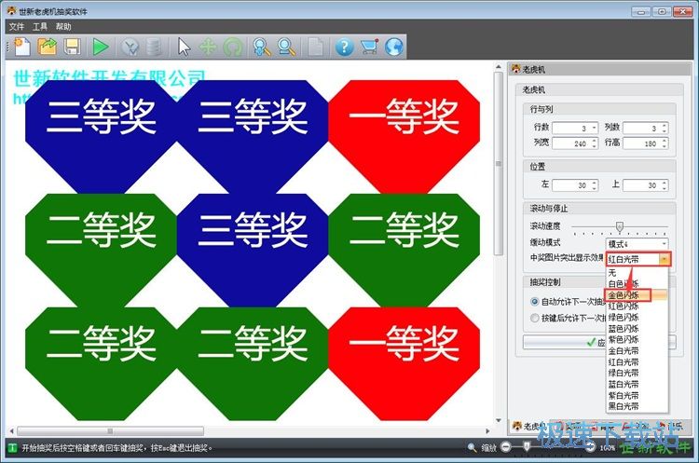The image size is (699, 463).
Task: Choose 绿色闪烁 from the effect list
Action: coord(637,318)
